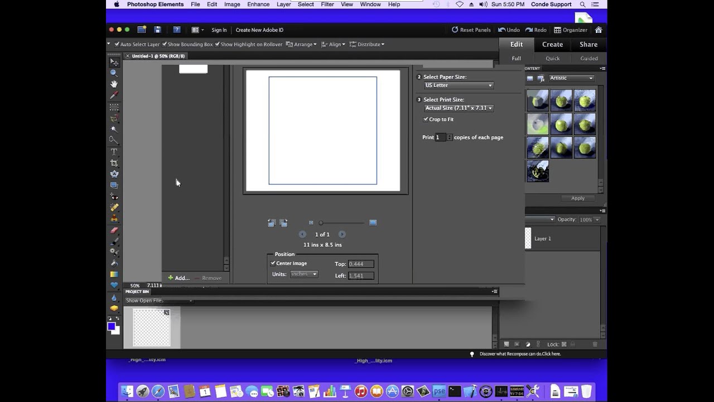Select the Paint Bucket tool
The width and height of the screenshot is (714, 402).
point(114,263)
